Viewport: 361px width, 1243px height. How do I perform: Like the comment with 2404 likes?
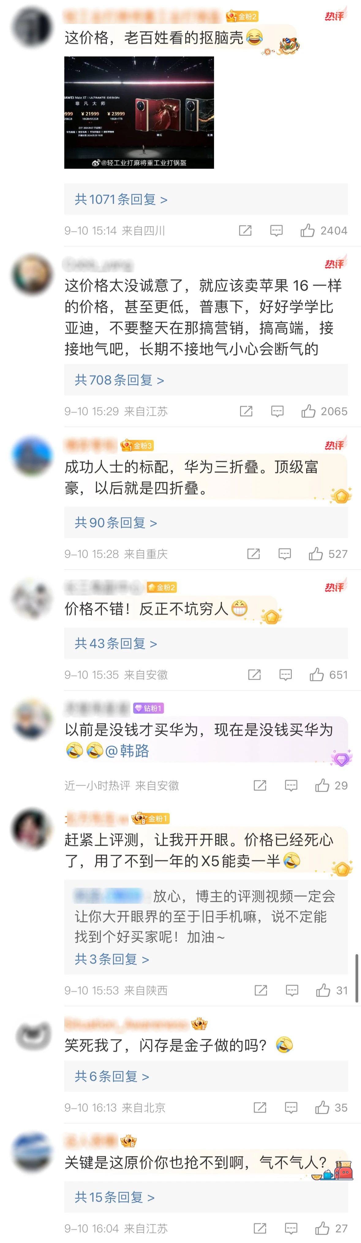pos(307,231)
